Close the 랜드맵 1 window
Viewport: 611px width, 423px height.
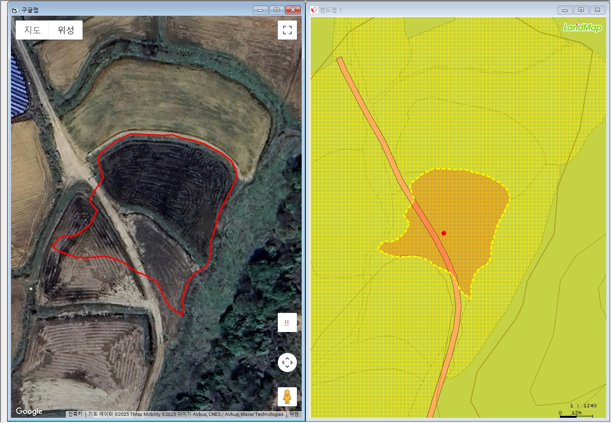(x=597, y=10)
